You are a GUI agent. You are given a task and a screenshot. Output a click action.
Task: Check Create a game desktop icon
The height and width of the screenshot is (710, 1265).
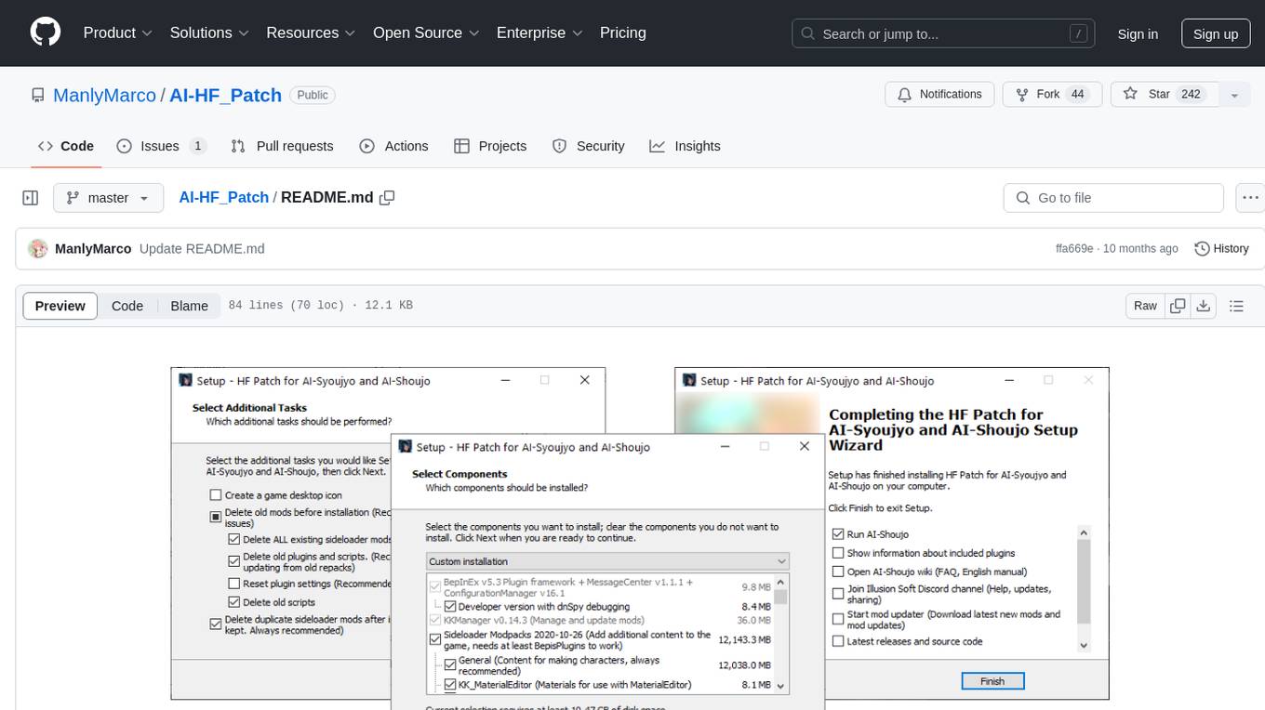point(216,495)
